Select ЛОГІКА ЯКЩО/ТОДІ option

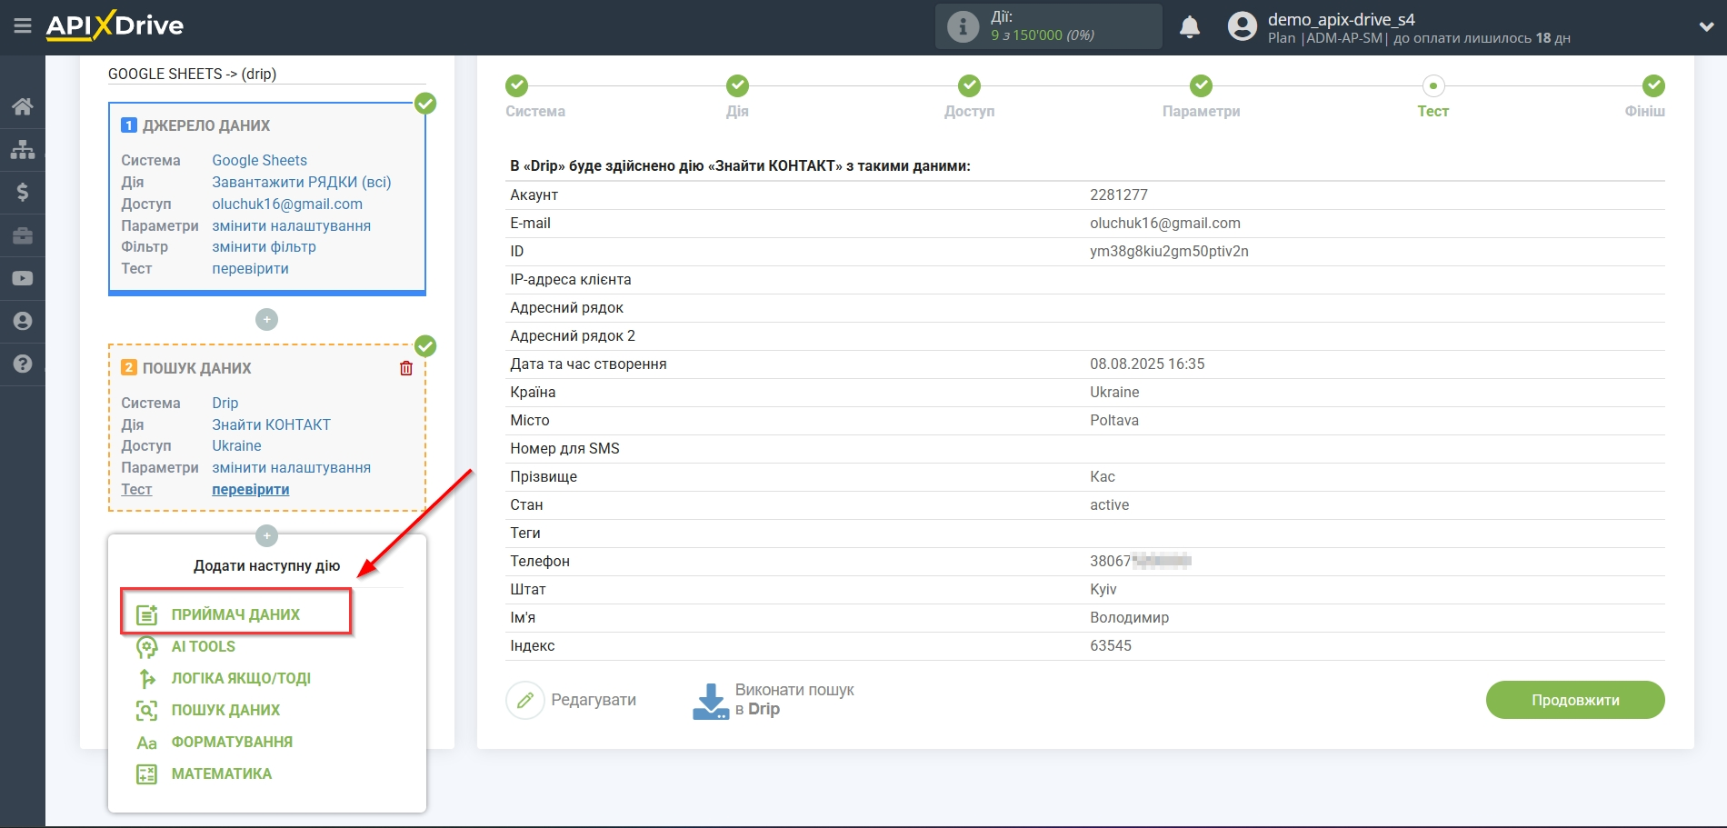click(241, 678)
